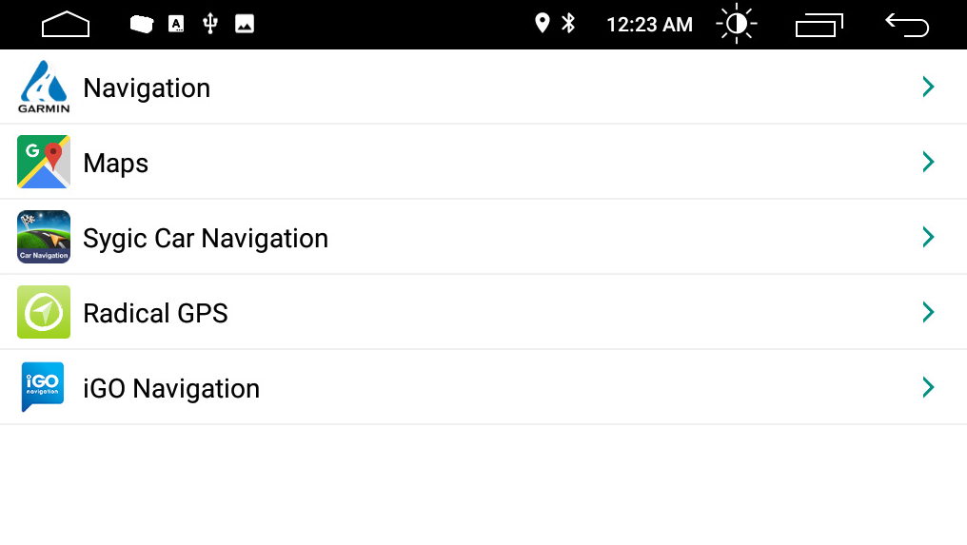Tap the 12:23 AM clock
This screenshot has height=545, width=967.
pyautogui.click(x=649, y=25)
